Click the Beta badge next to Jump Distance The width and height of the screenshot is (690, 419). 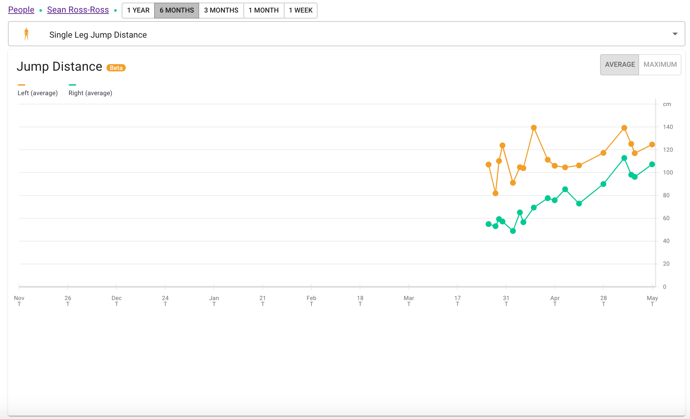point(116,68)
